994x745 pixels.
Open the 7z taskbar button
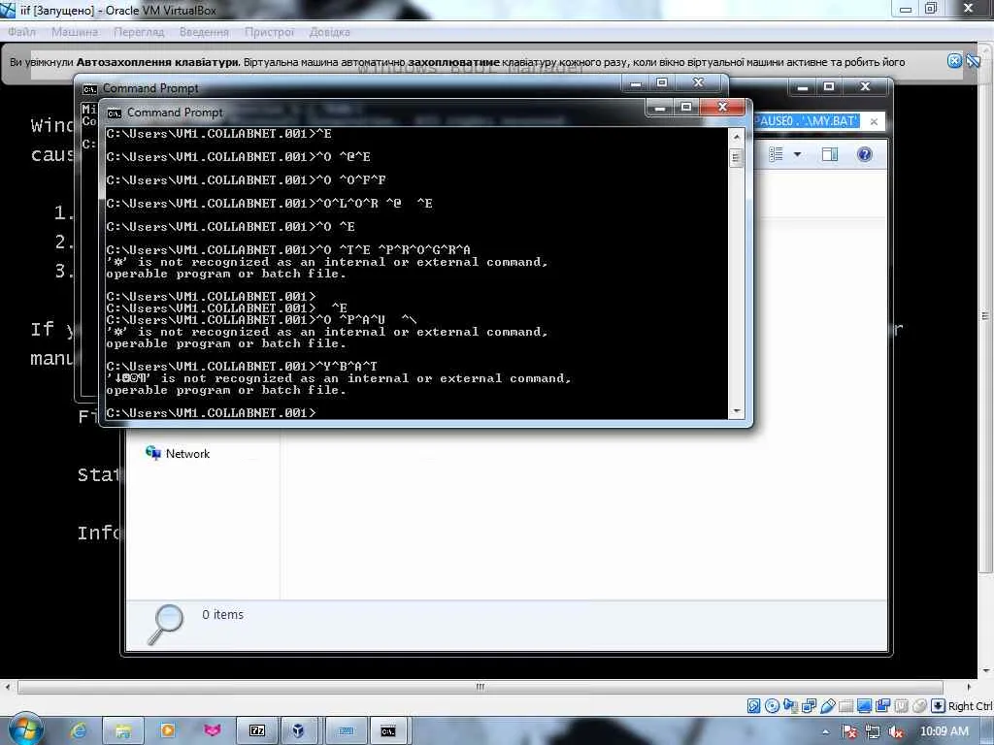click(256, 731)
